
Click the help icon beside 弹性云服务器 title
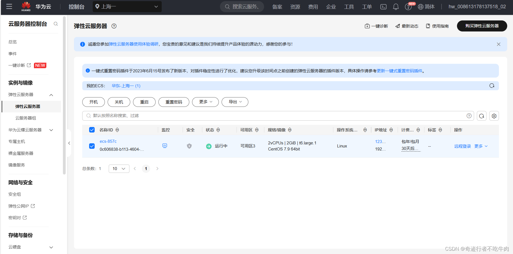[114, 26]
